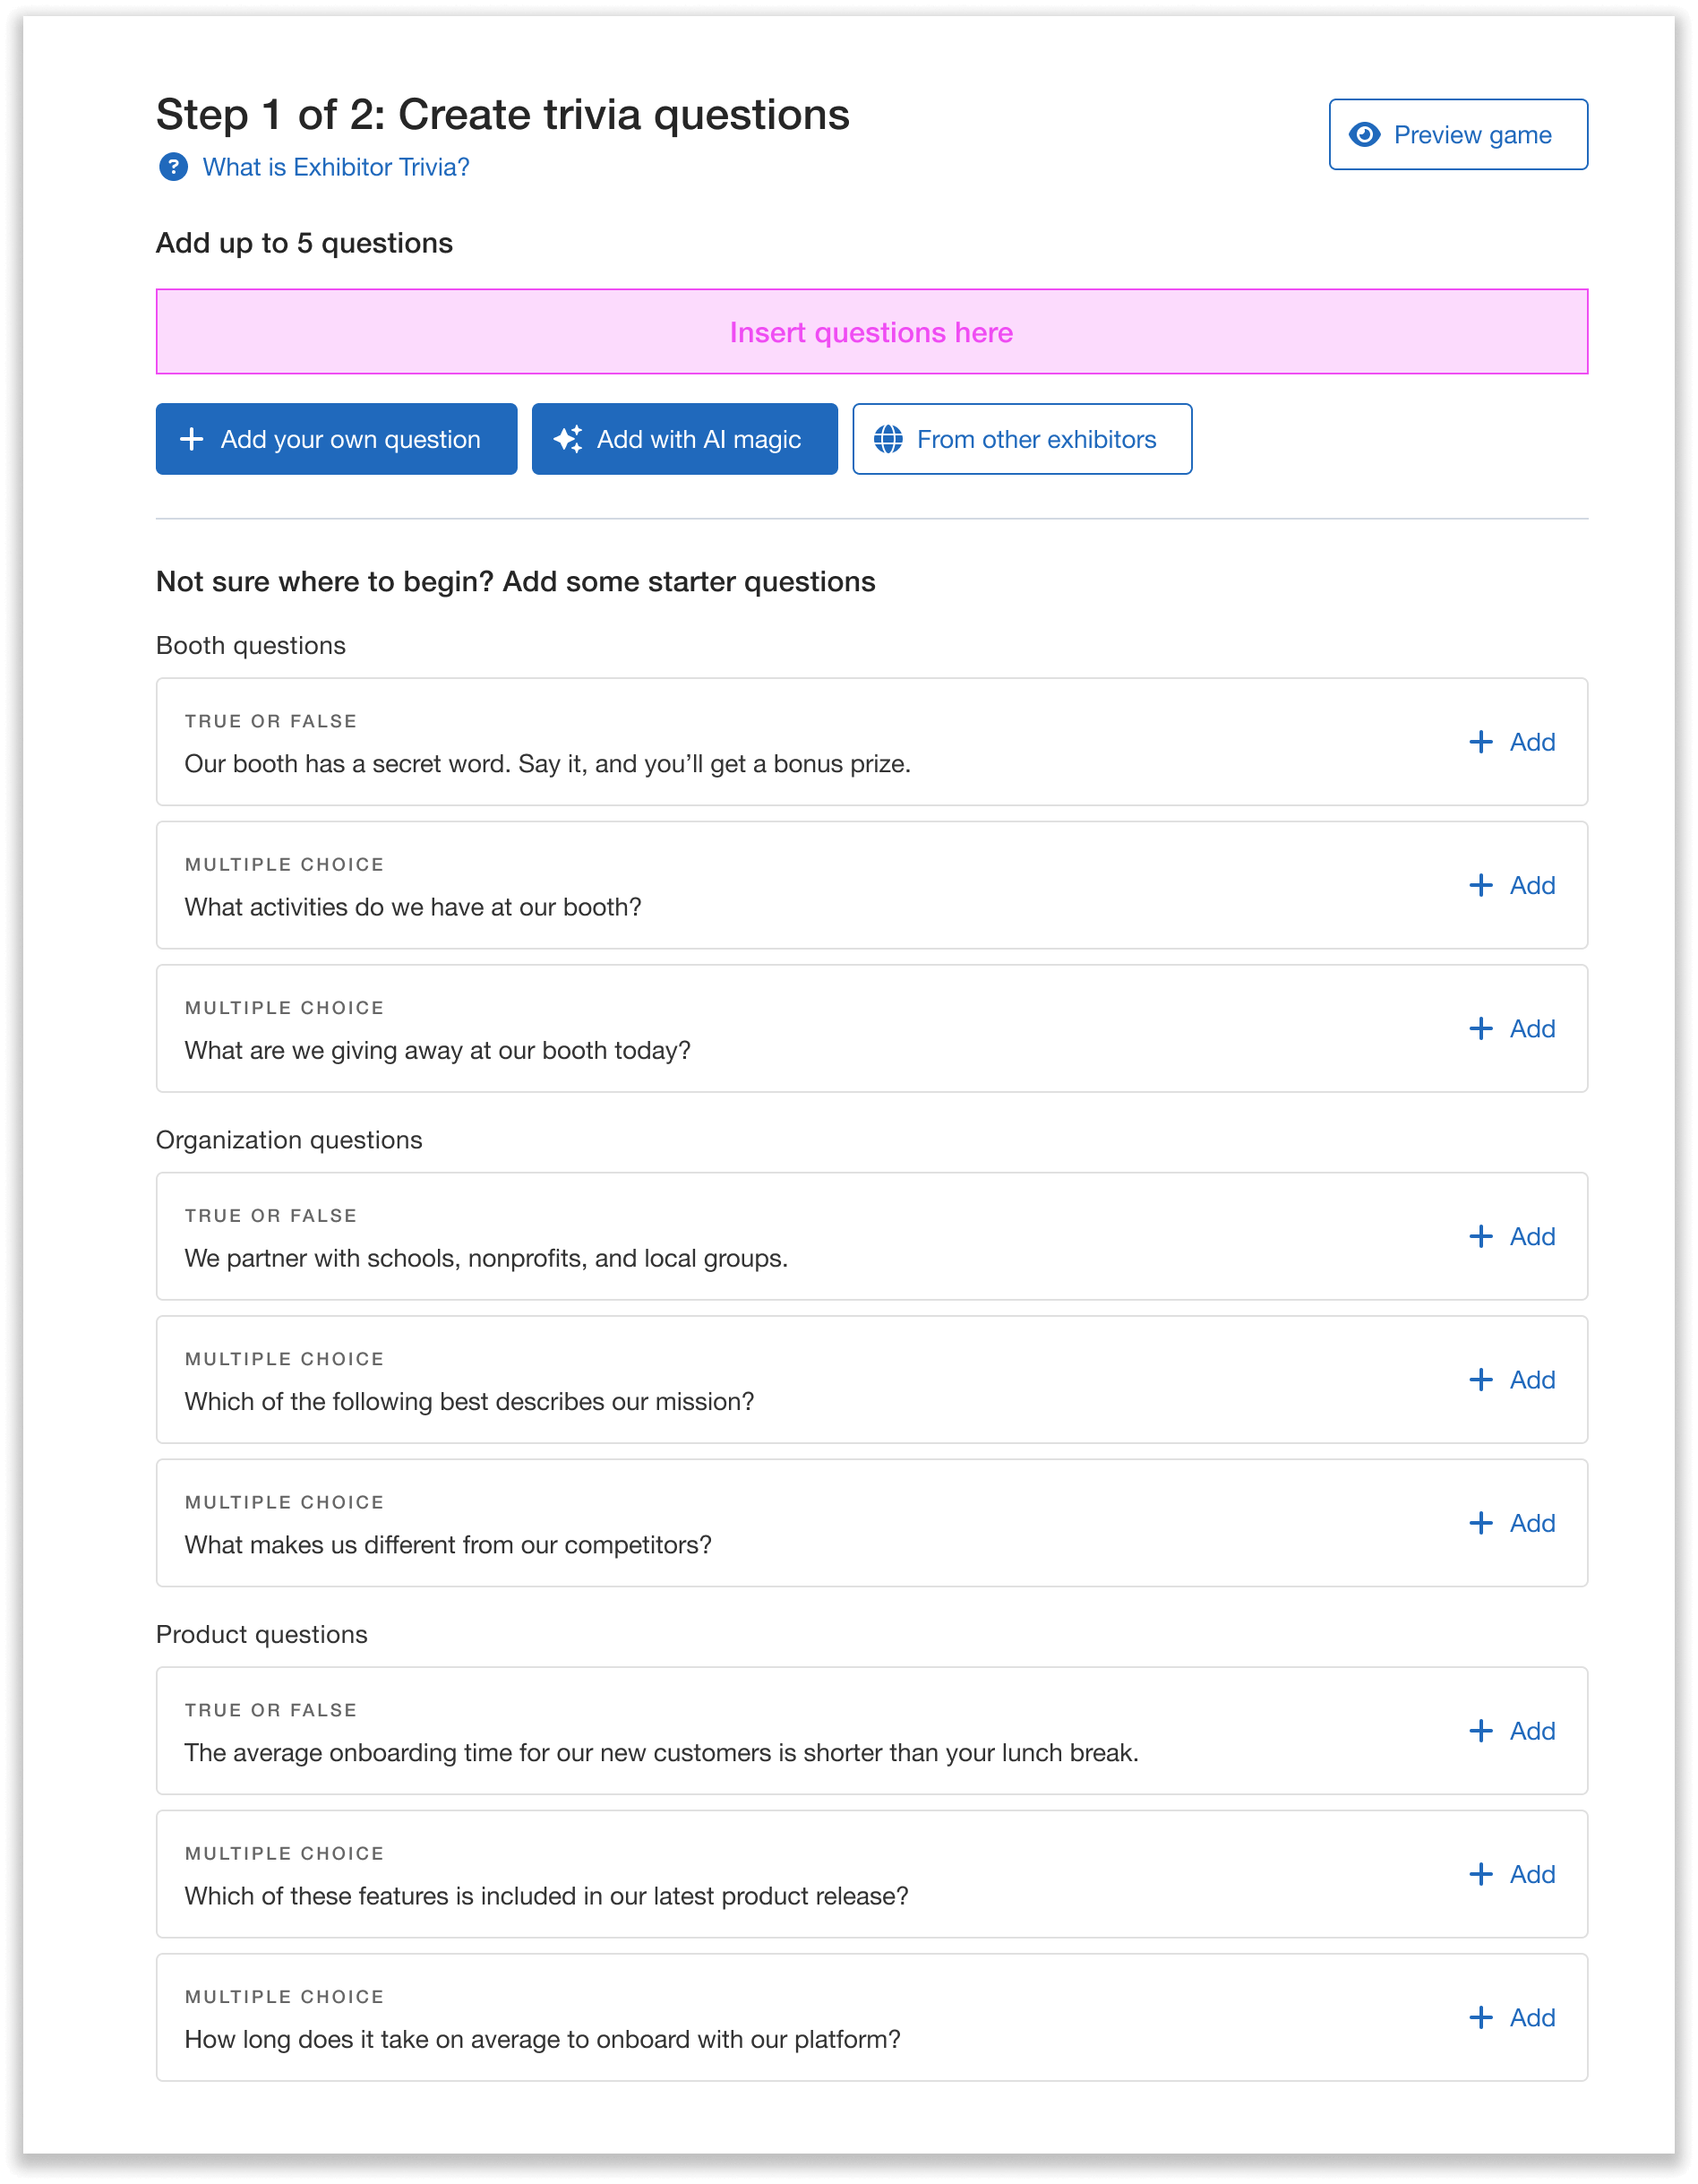Select the "Add your own question" button

coord(336,439)
